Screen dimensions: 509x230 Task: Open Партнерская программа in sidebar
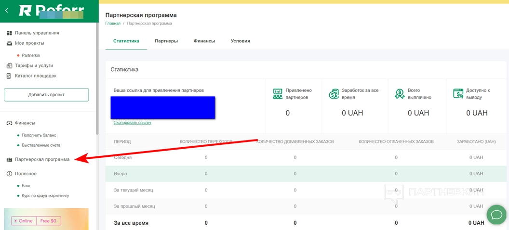pos(42,159)
